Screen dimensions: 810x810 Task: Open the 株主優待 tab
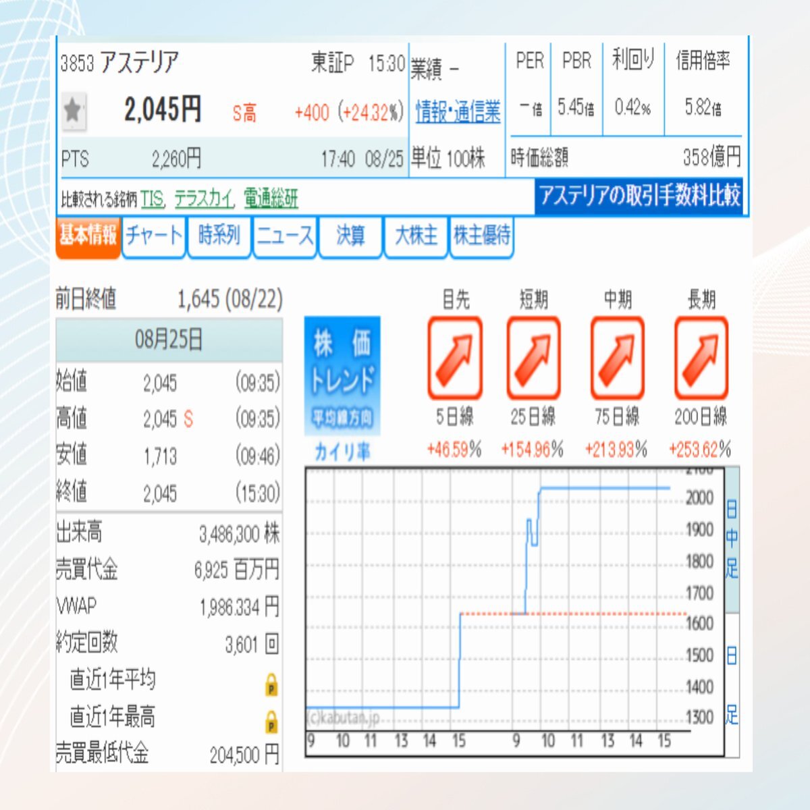(481, 236)
